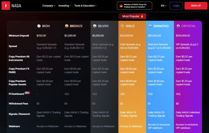The width and height of the screenshot is (209, 133).
Task: Click the Withdrawal Fees row label
Action: tap(18, 104)
